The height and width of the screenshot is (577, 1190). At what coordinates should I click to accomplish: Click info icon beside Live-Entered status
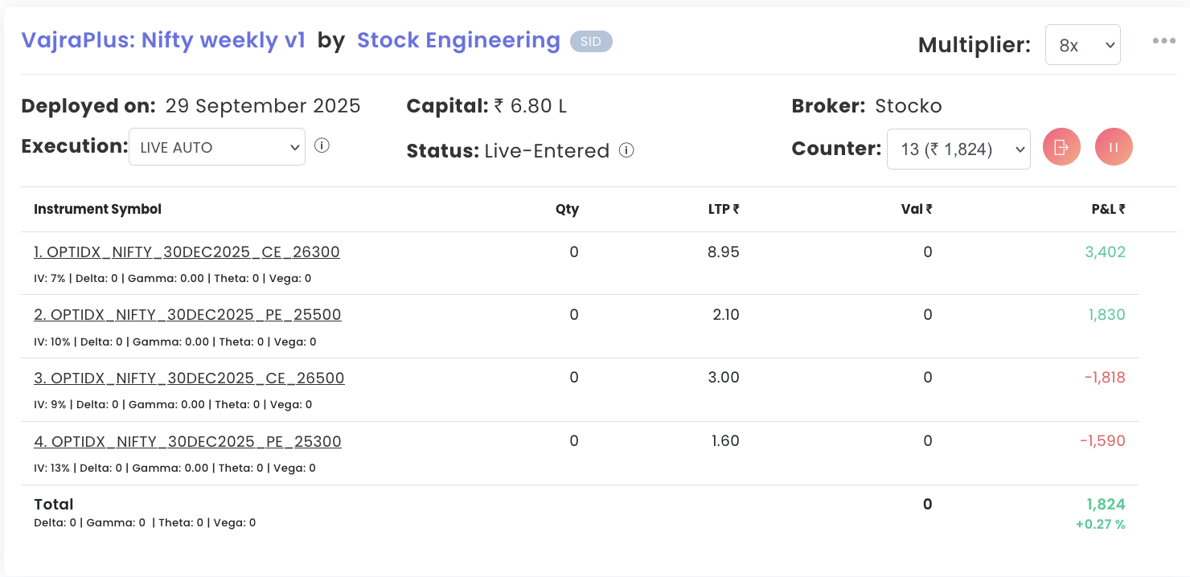626,150
